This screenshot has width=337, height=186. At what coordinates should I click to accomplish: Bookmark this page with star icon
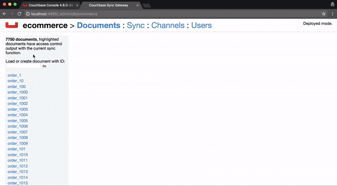pyautogui.click(x=324, y=14)
